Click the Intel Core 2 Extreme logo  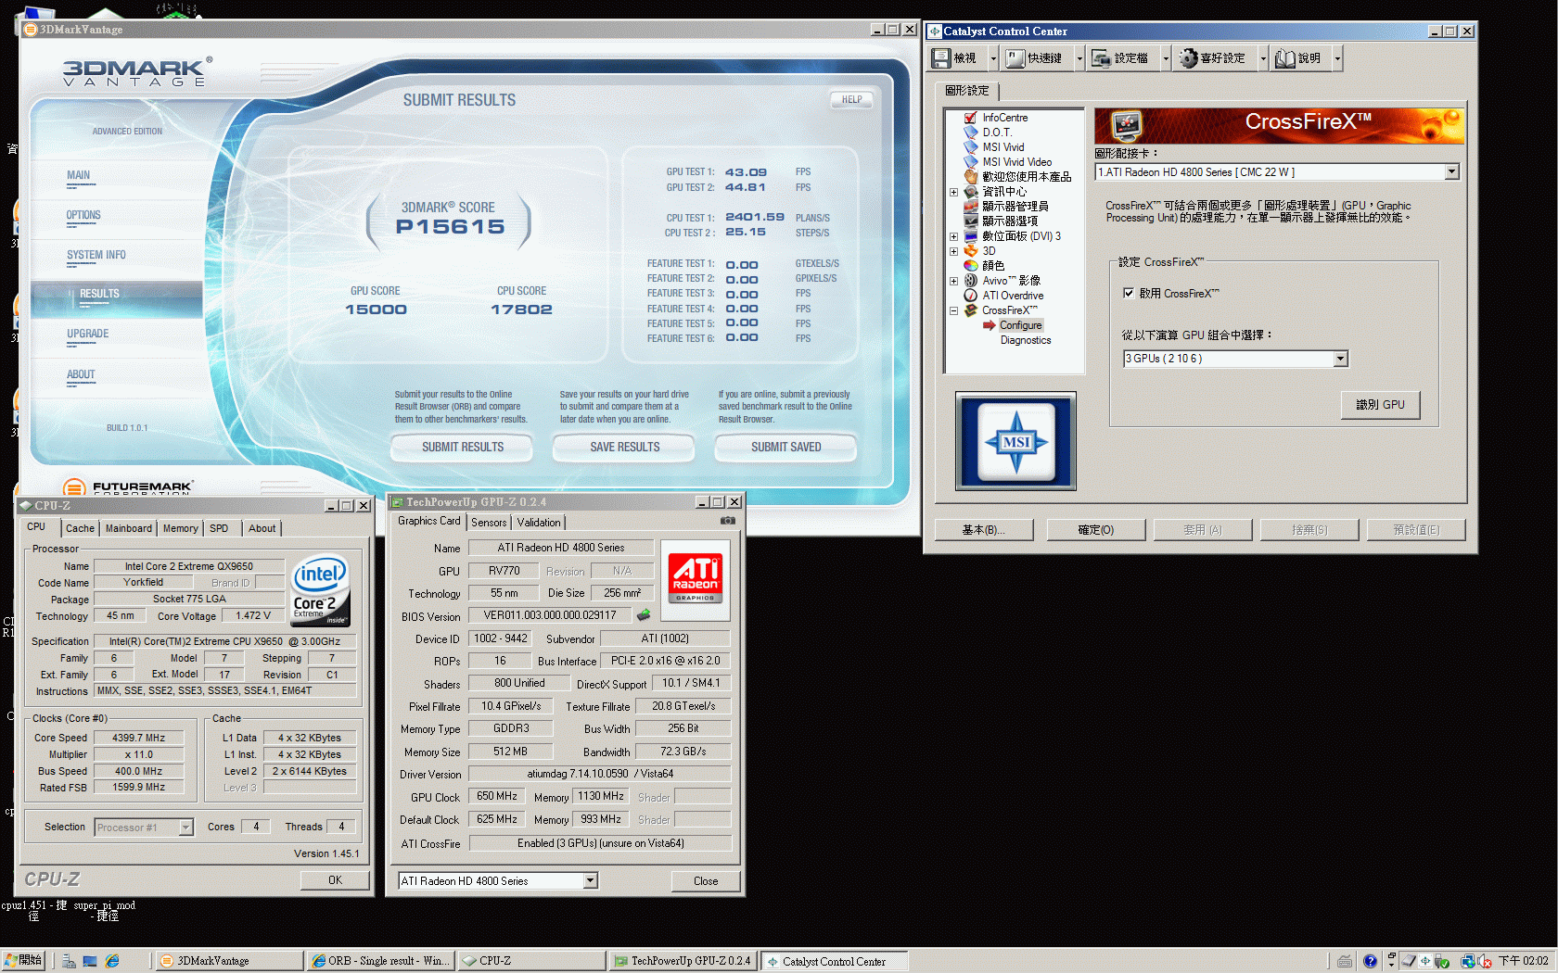coord(320,590)
